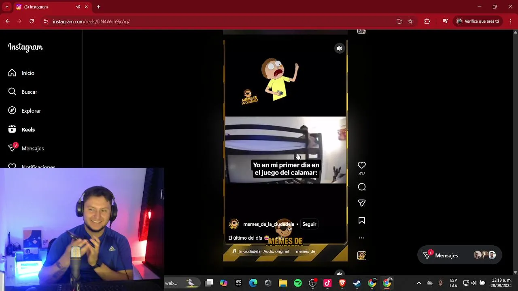The width and height of the screenshot is (518, 291).
Task: Like the reel with the heart icon
Action: [x=362, y=165]
